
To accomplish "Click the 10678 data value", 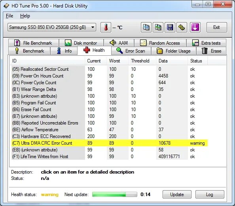I will tap(165, 143).
